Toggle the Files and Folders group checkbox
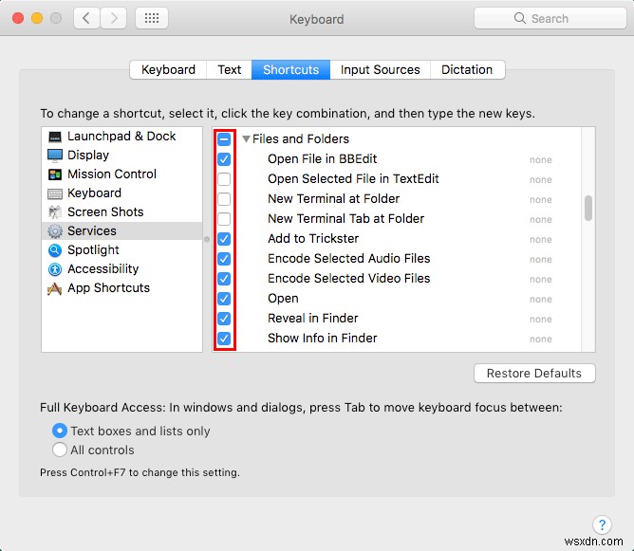This screenshot has width=634, height=551. pos(224,139)
